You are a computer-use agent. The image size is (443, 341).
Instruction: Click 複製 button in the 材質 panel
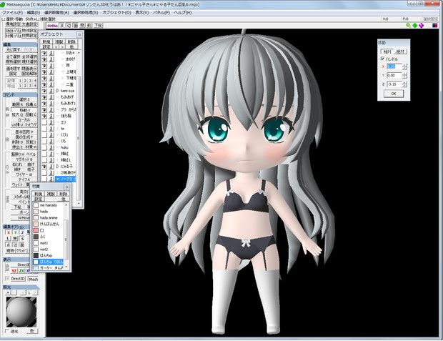pos(51,194)
